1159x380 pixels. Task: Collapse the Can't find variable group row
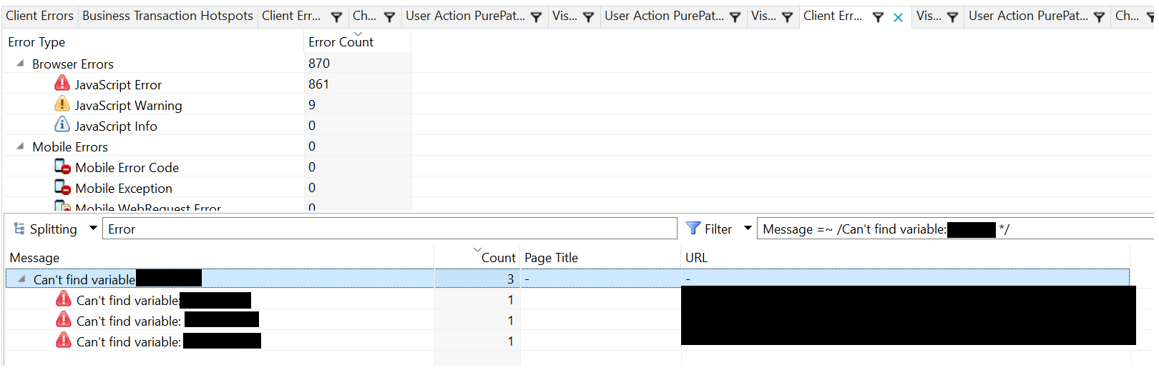tap(21, 279)
